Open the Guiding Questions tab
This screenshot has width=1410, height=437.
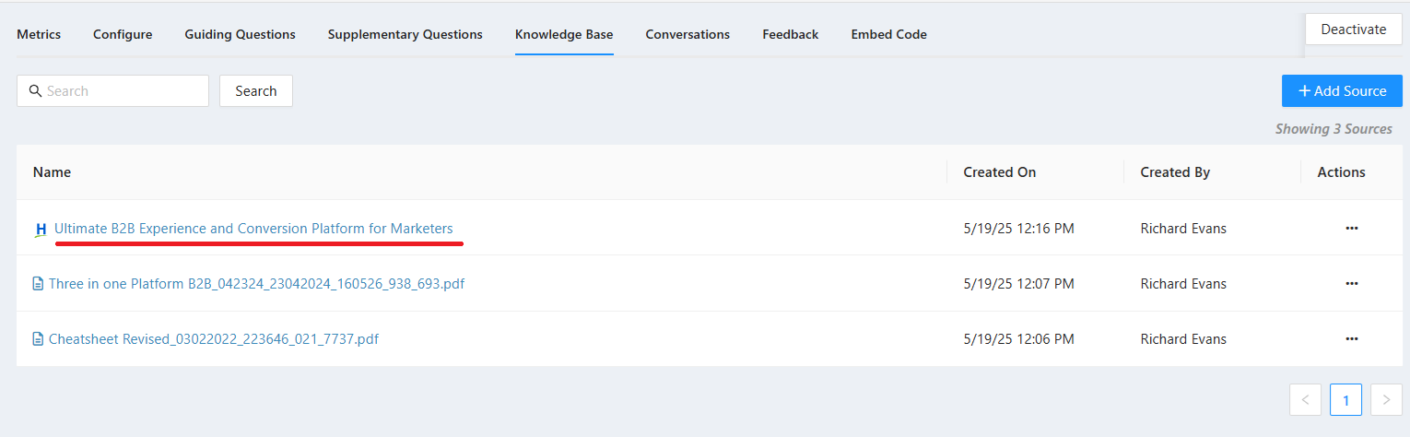(x=240, y=34)
